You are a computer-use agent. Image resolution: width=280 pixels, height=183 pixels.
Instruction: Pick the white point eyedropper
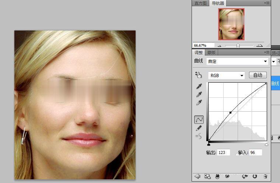199,102
